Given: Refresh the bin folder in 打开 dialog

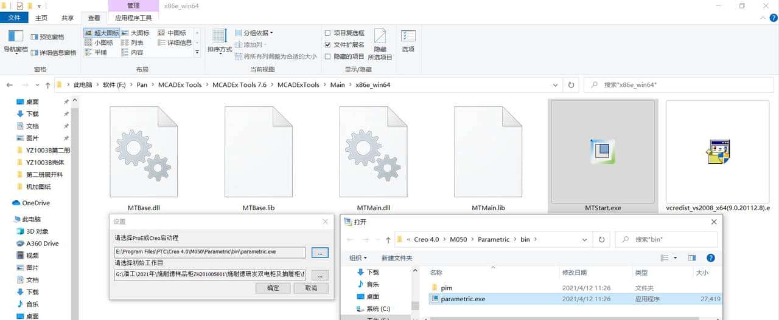Looking at the screenshot, I should 601,239.
